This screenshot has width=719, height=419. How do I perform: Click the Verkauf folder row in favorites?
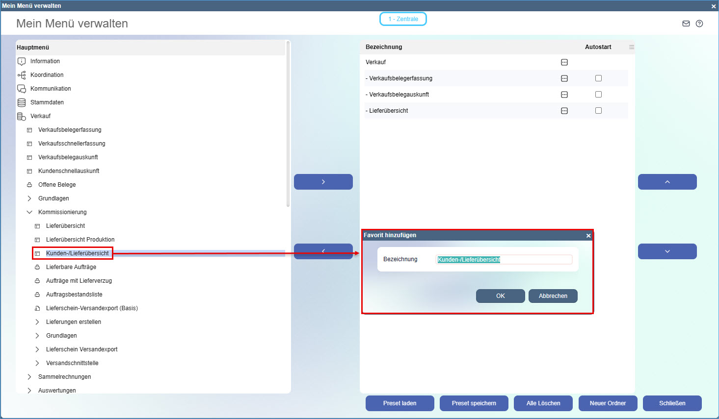pos(496,62)
